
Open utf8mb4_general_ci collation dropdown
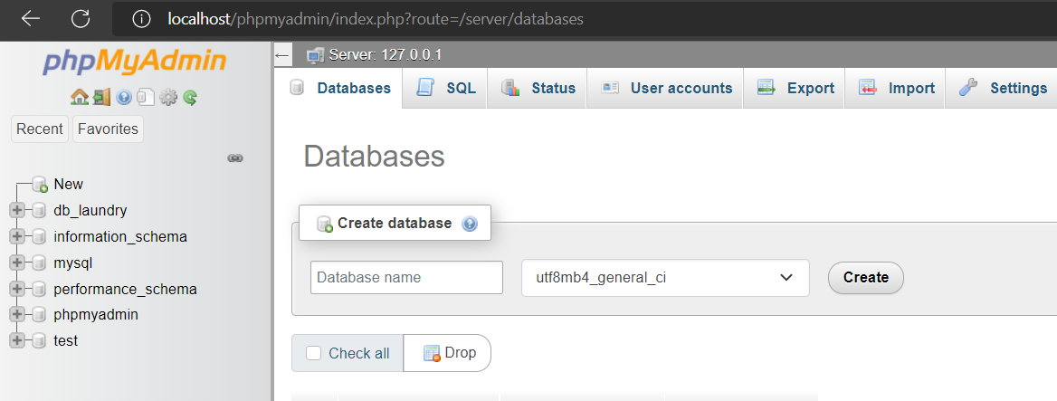coord(665,278)
